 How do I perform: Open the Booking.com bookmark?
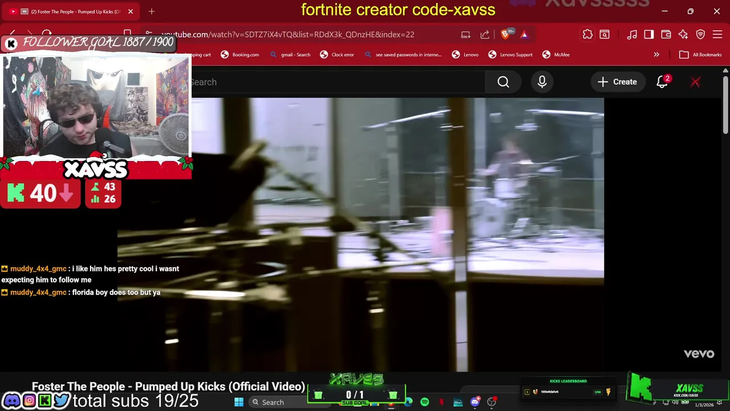pyautogui.click(x=240, y=55)
